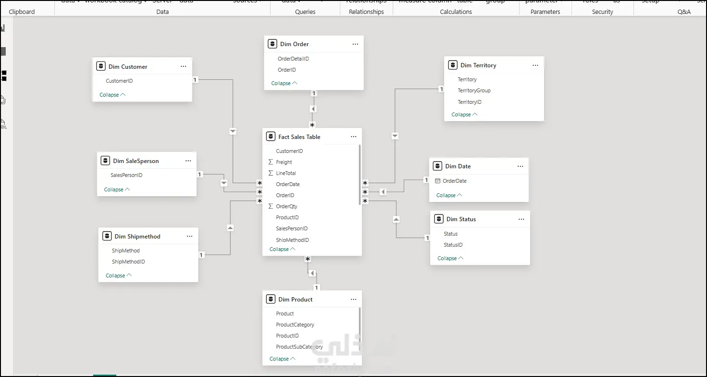The width and height of the screenshot is (707, 377).
Task: Collapse the Fact Sales Table fields
Action: [x=283, y=249]
